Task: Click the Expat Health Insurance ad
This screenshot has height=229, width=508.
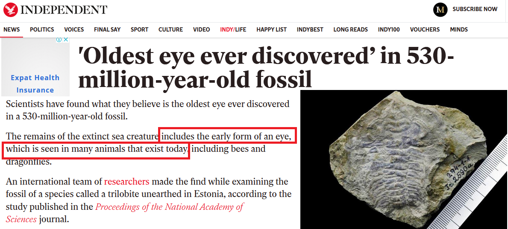Action: [35, 84]
